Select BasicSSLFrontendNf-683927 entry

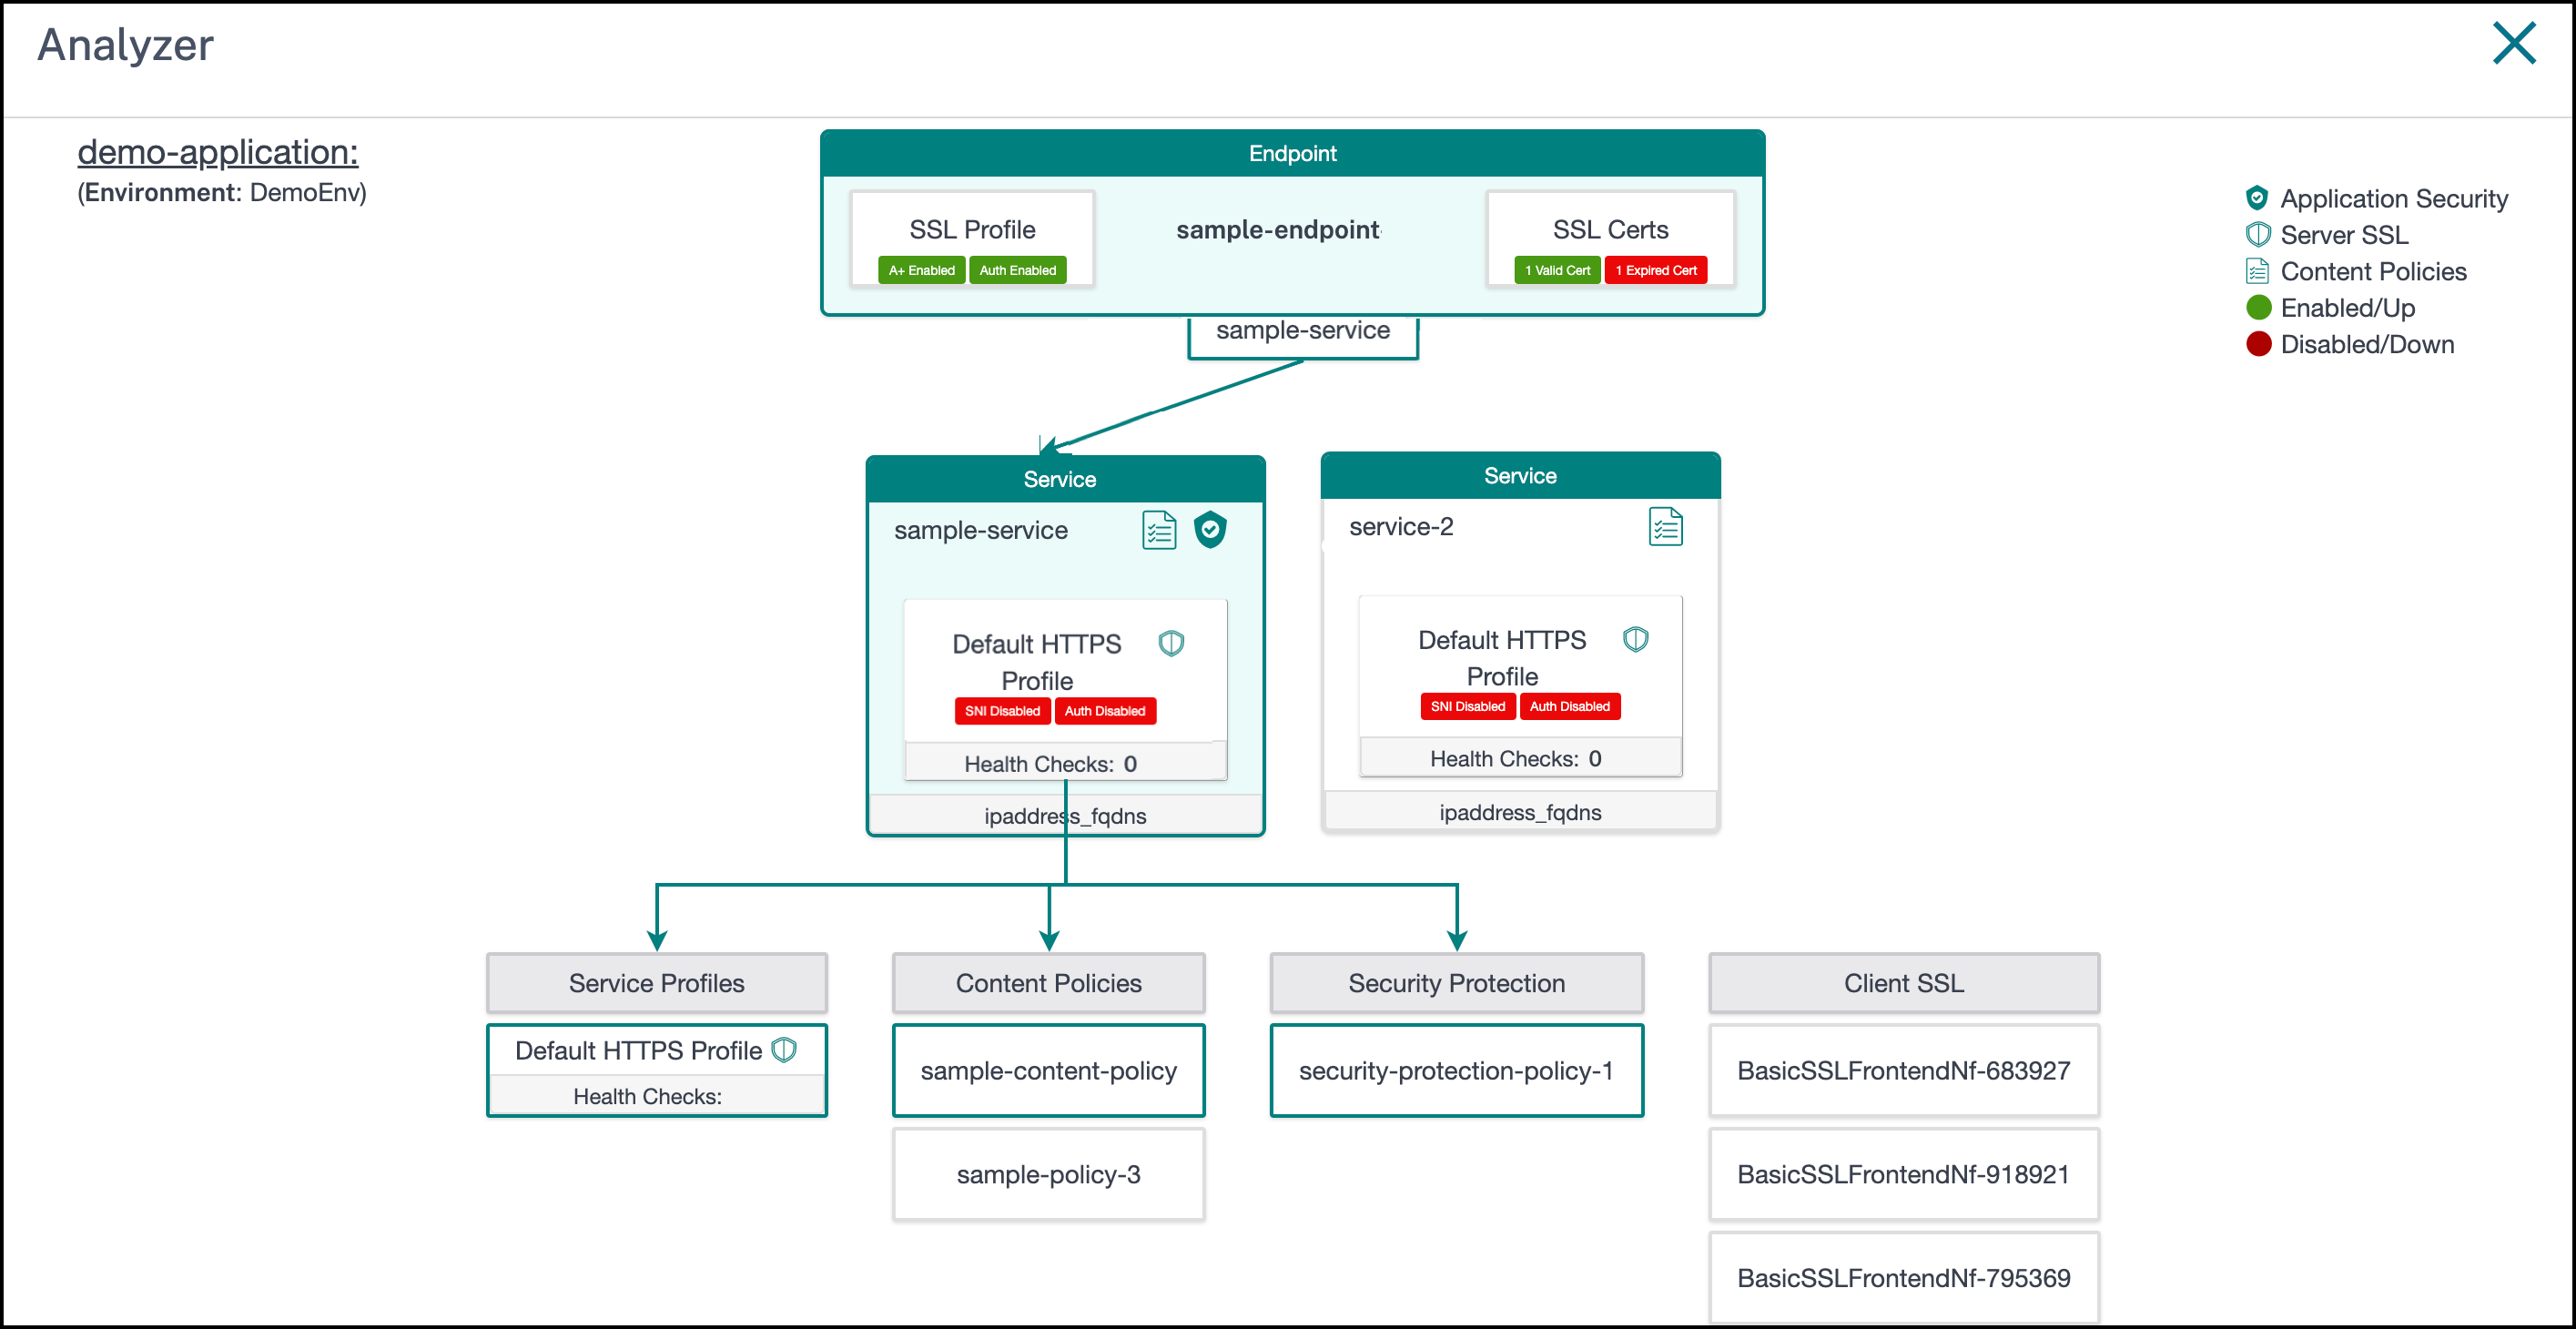point(1903,1070)
